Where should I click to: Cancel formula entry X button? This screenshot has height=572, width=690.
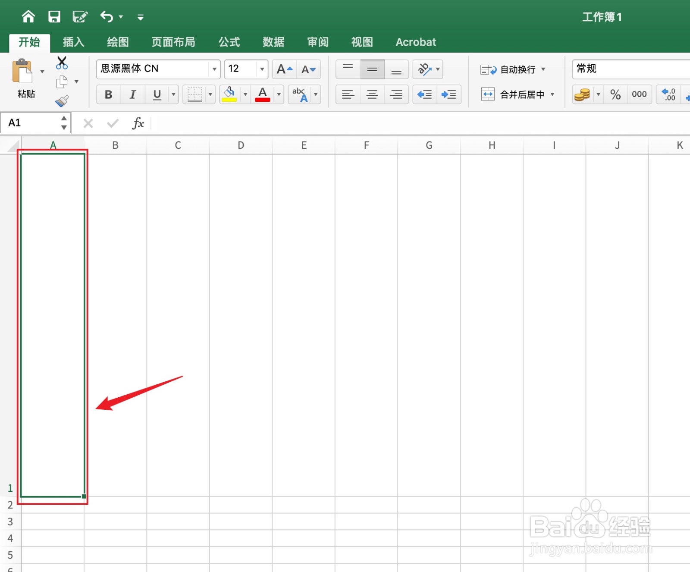pos(88,124)
